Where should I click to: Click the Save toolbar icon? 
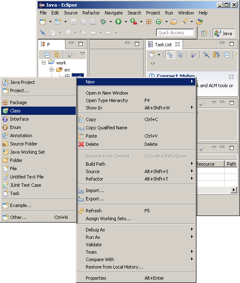click(x=73, y=21)
